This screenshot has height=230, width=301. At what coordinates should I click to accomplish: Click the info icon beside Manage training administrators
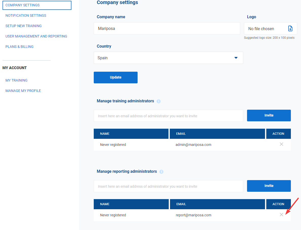pos(159,101)
